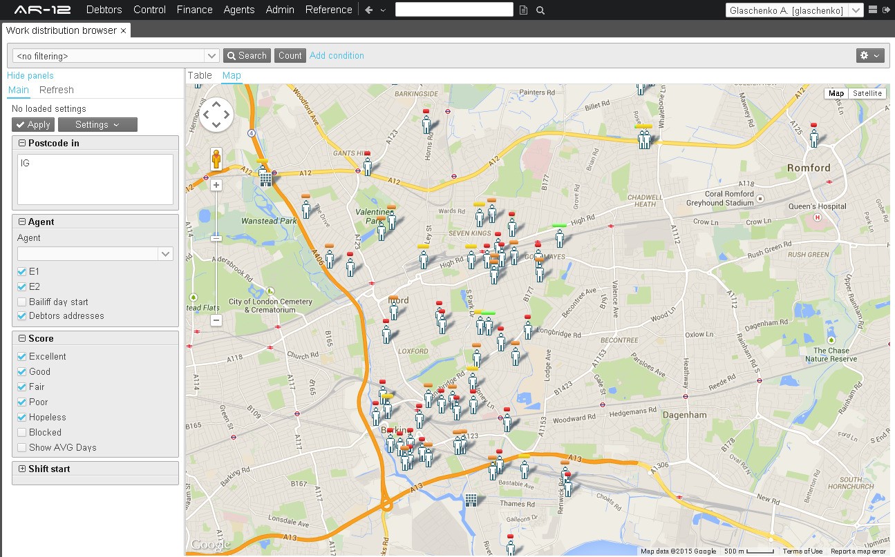Select the debtor marker above Romford
The image size is (895, 557).
point(814,137)
